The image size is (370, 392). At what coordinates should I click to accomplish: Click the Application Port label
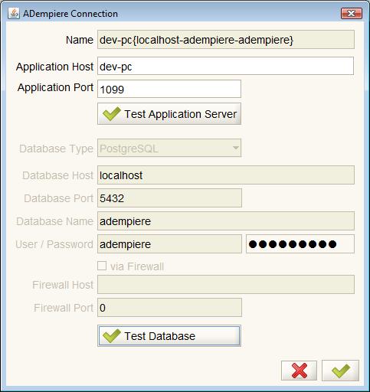55,87
